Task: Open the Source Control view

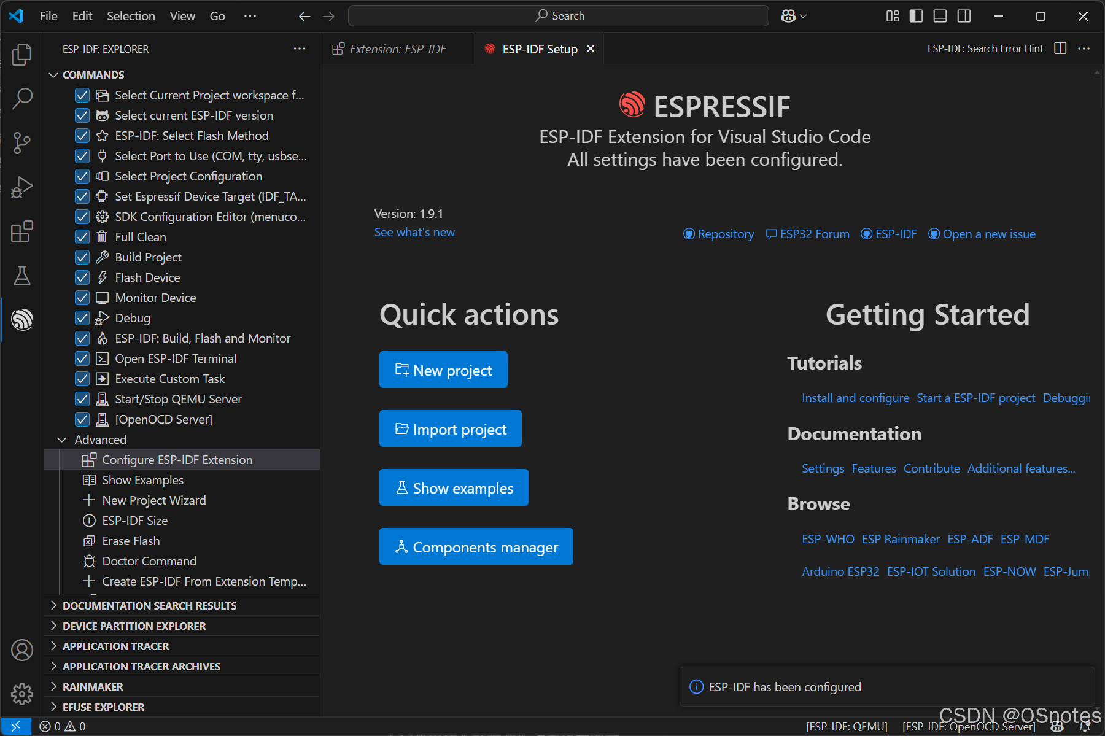Action: pos(22,143)
